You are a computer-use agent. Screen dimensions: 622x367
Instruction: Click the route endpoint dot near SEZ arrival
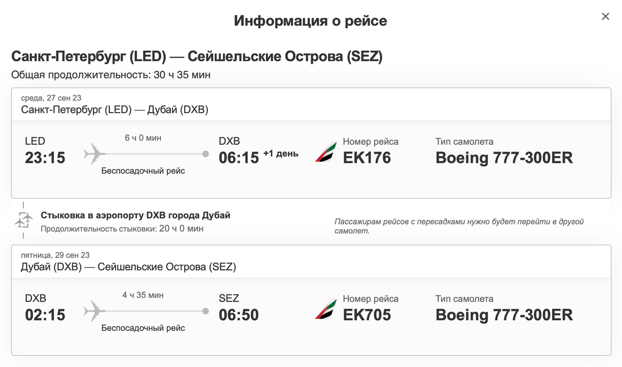coord(205,311)
